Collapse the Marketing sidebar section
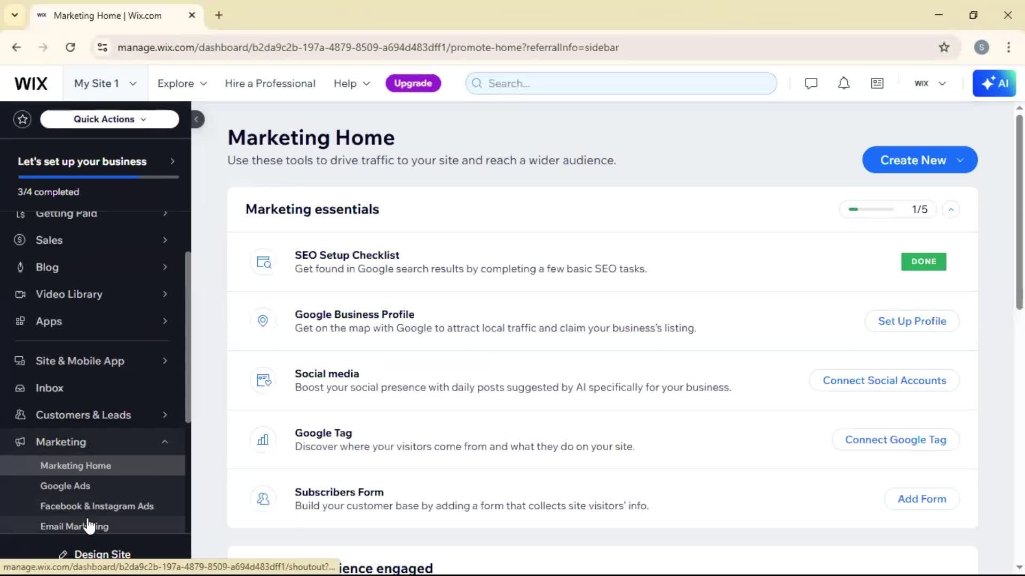Viewport: 1025px width, 576px height. coord(165,442)
